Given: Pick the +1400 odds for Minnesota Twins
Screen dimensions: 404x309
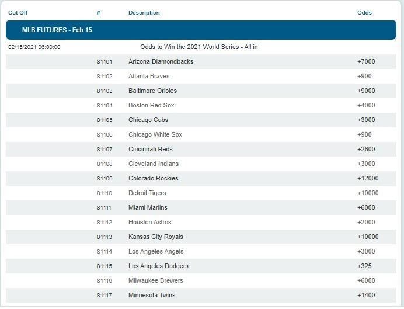Looking at the screenshot, I should pos(366,296).
